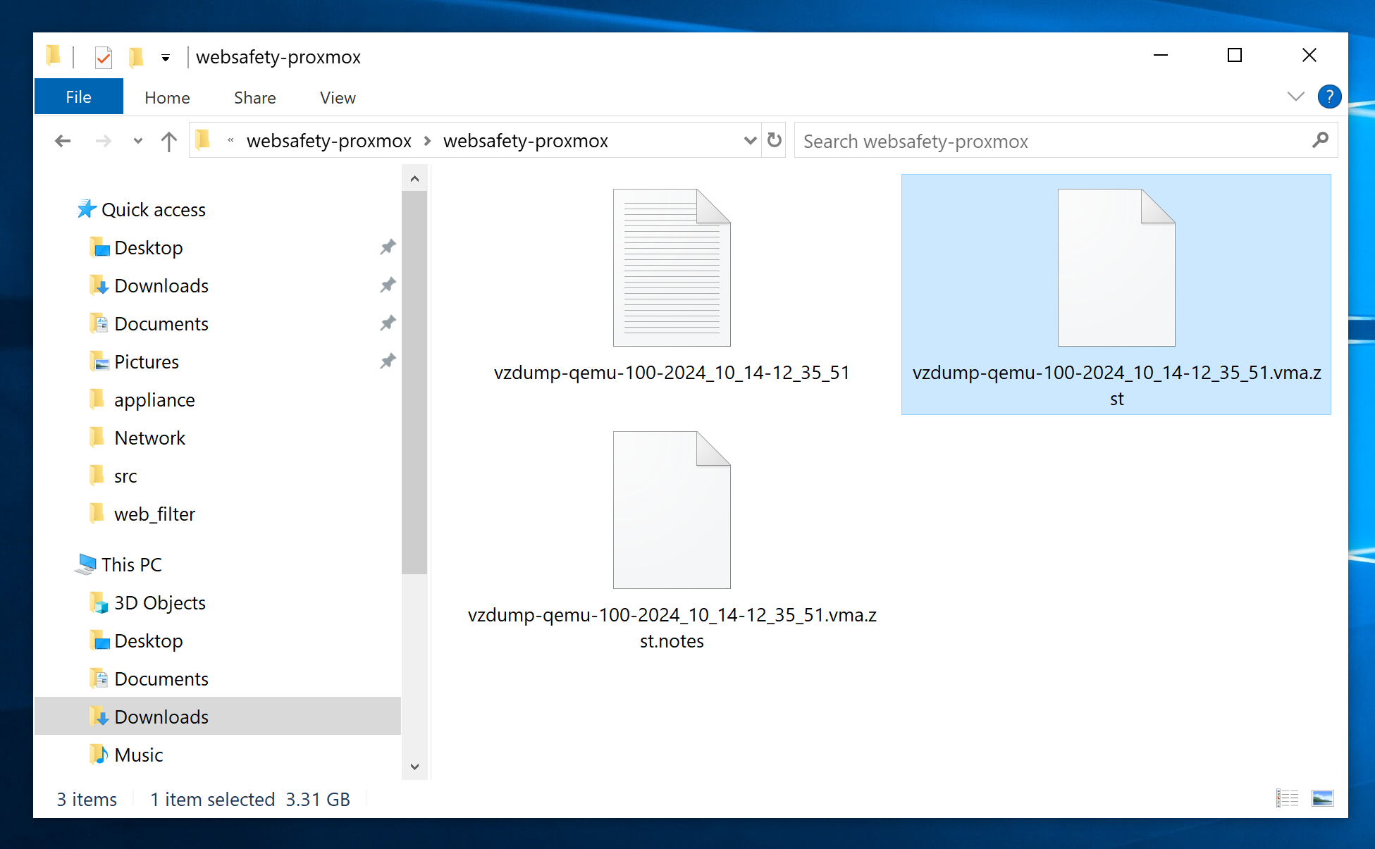
Task: Click the .vma.zst.notes filename label
Action: coord(671,628)
